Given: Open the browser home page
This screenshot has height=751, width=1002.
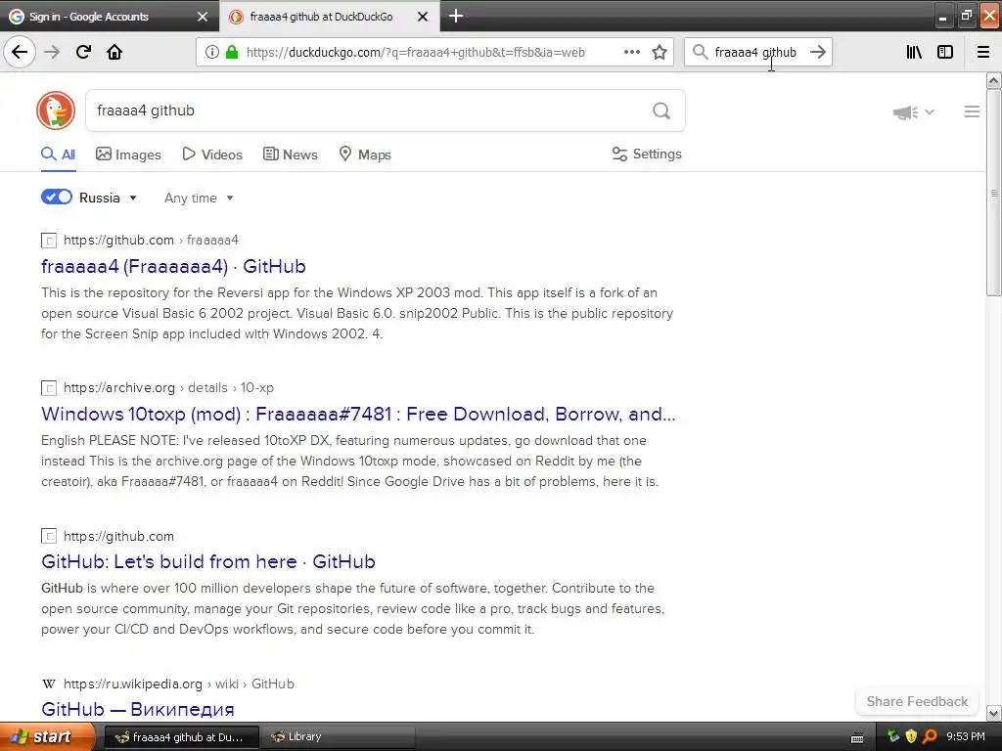Looking at the screenshot, I should click(114, 52).
